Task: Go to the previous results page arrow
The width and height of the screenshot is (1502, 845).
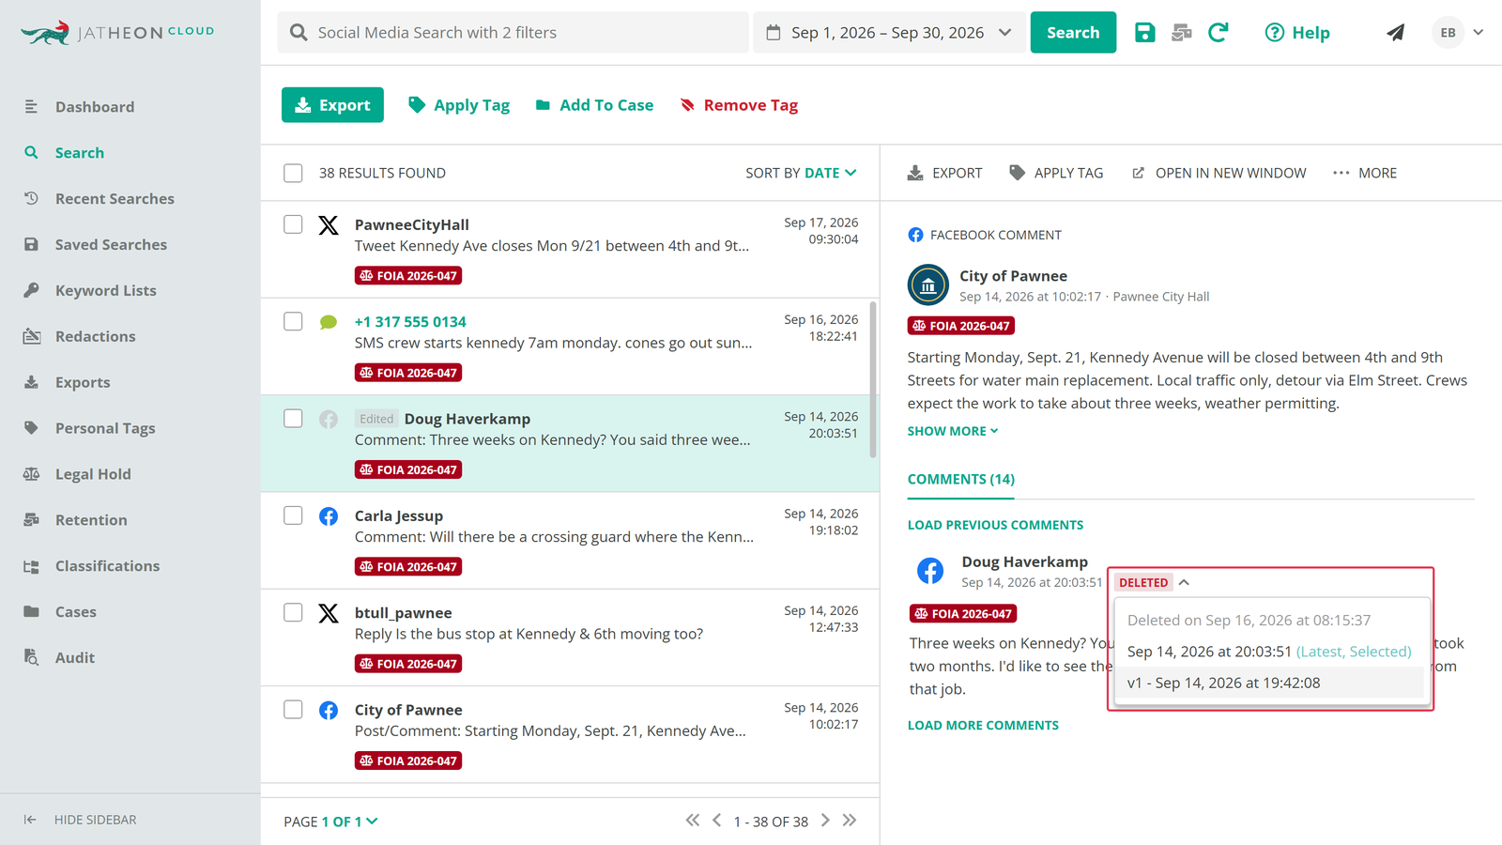Action: click(x=717, y=821)
